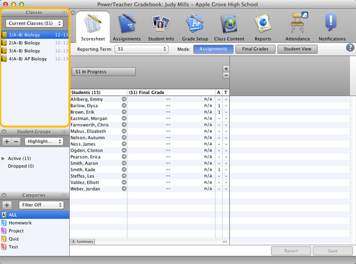This screenshot has height=264, width=356.
Task: Switch mode to Student View
Action: (x=298, y=49)
